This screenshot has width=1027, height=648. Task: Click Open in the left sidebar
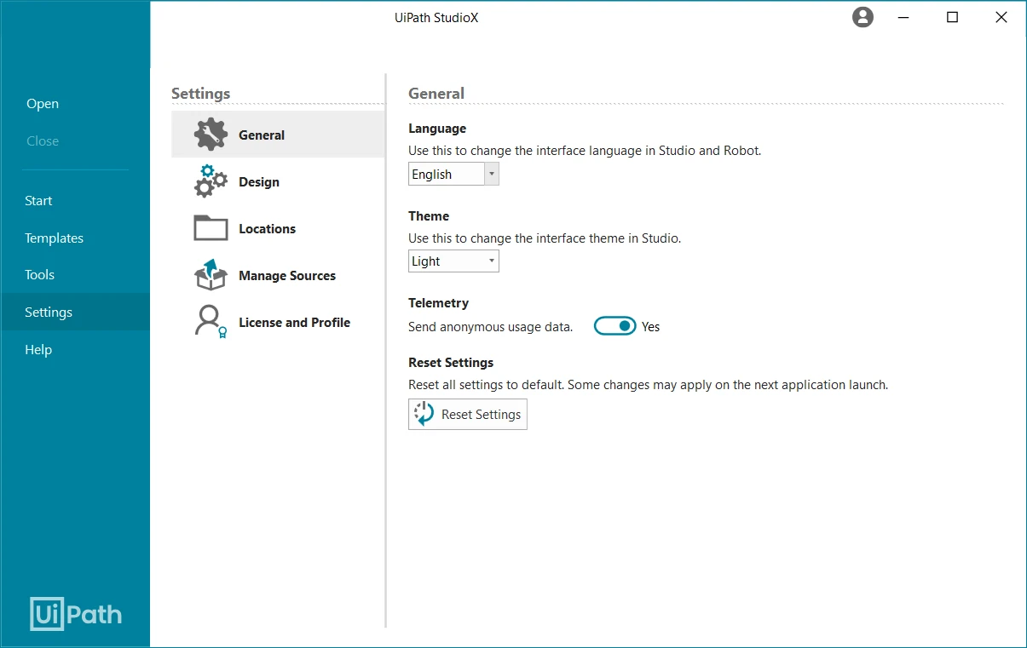pos(43,104)
